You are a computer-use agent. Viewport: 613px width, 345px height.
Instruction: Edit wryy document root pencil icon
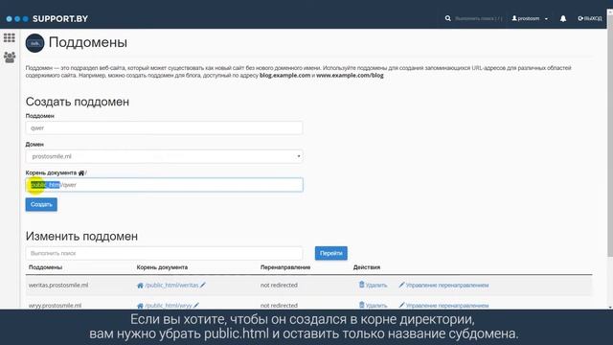tap(196, 305)
